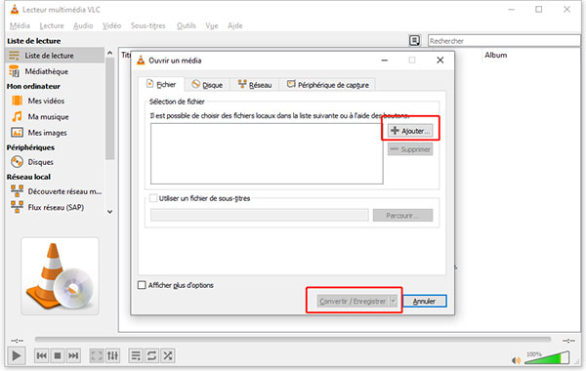Click sidebar scroll up arrow
The image size is (586, 371).
tap(109, 53)
